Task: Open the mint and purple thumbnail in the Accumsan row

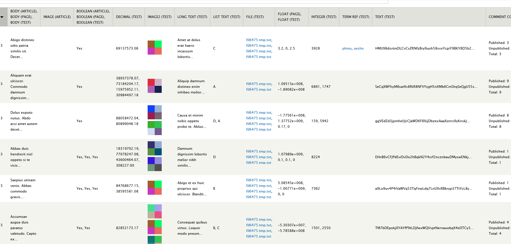Action: (155, 211)
